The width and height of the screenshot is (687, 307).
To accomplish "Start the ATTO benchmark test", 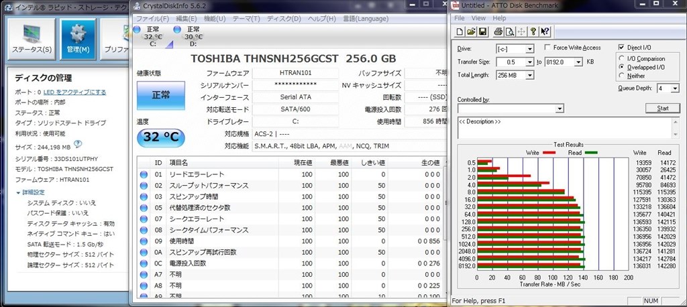I will pos(662,108).
